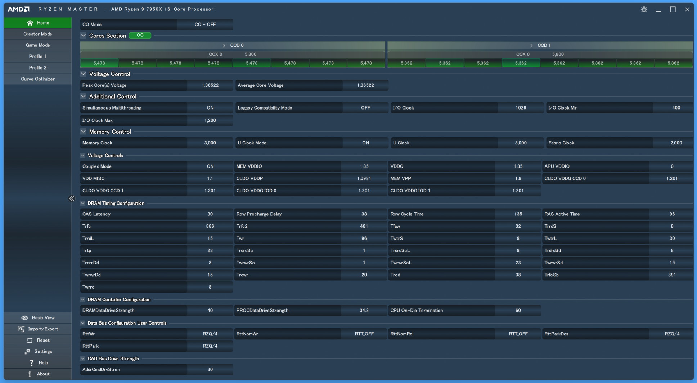This screenshot has height=383, width=697.
Task: Click AddrCmdDrvStren value 30
Action: pos(210,369)
